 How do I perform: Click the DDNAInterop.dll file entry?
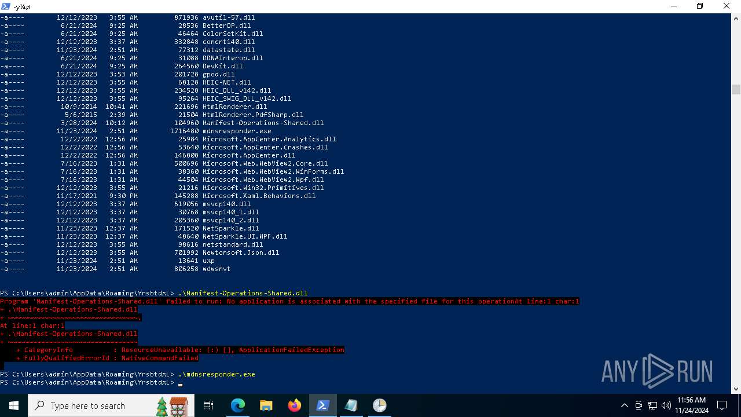(233, 58)
